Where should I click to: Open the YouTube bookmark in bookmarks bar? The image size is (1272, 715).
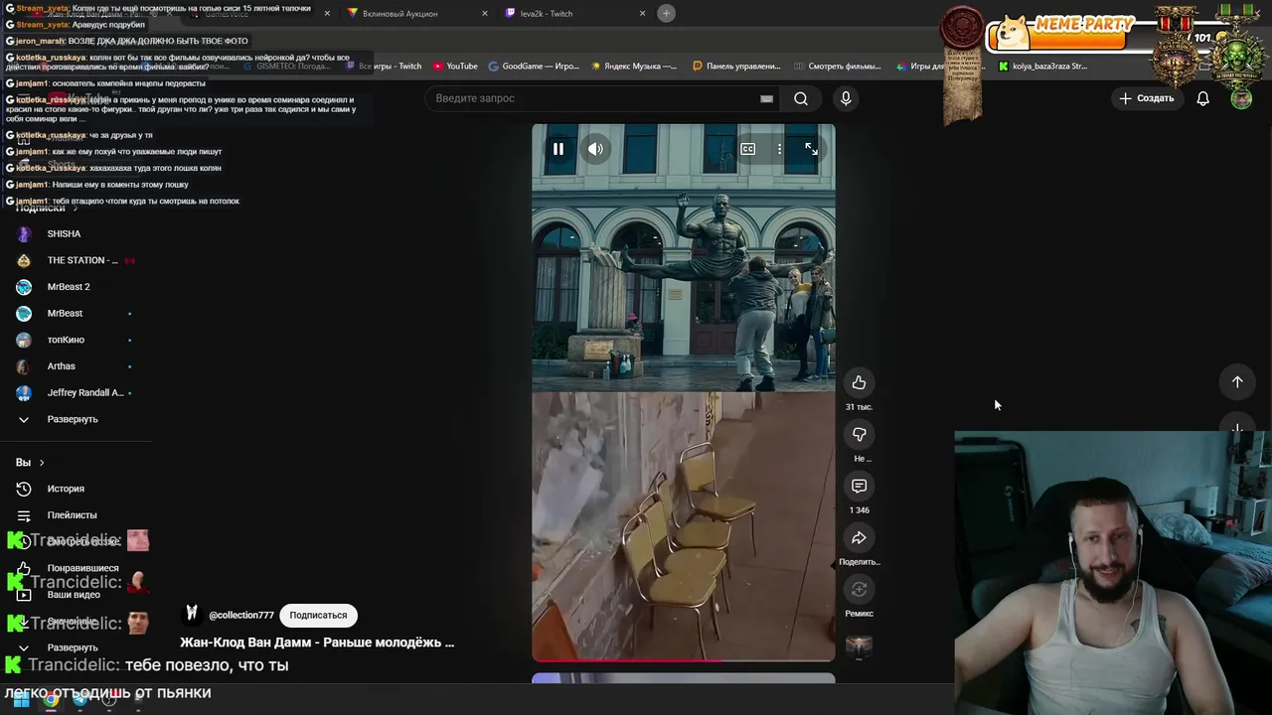tap(455, 67)
